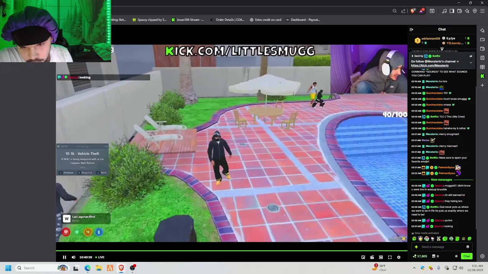The image size is (488, 274).
Task: Collapse the chat panel arrow icon
Action: [411, 29]
